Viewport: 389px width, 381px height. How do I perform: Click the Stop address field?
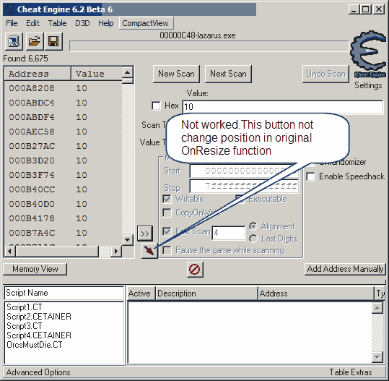[244, 186]
